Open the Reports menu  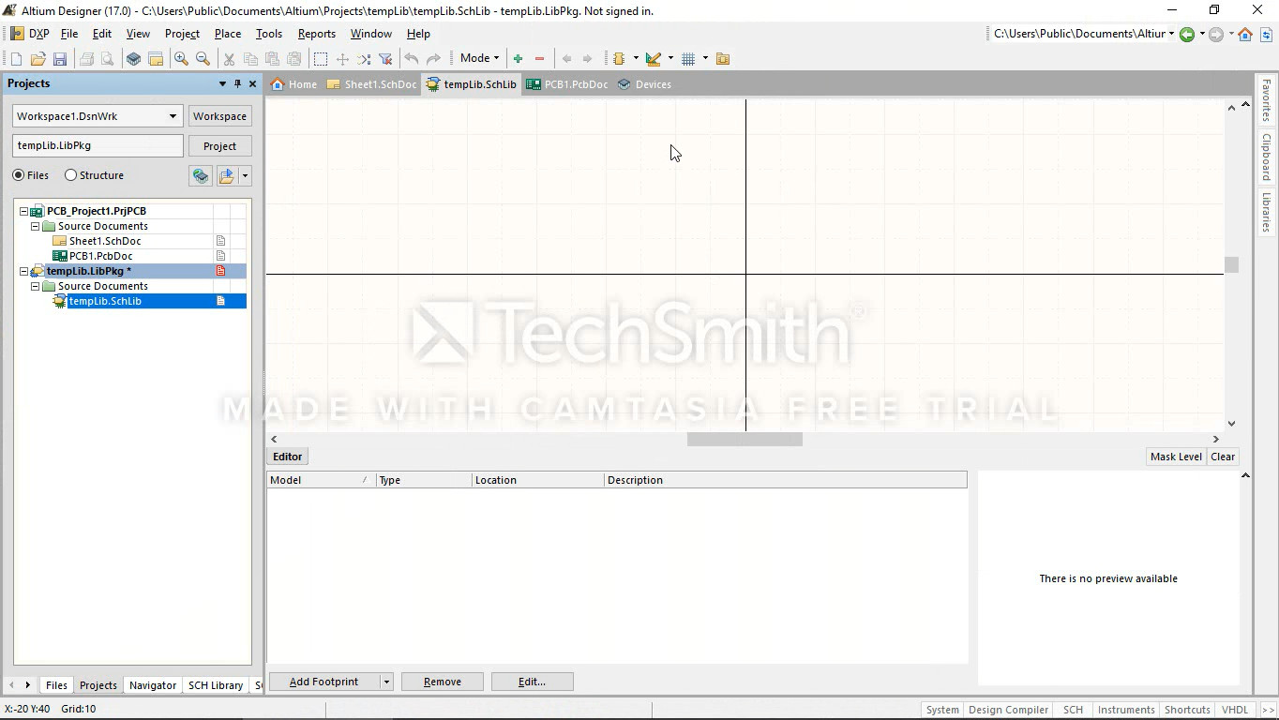316,34
